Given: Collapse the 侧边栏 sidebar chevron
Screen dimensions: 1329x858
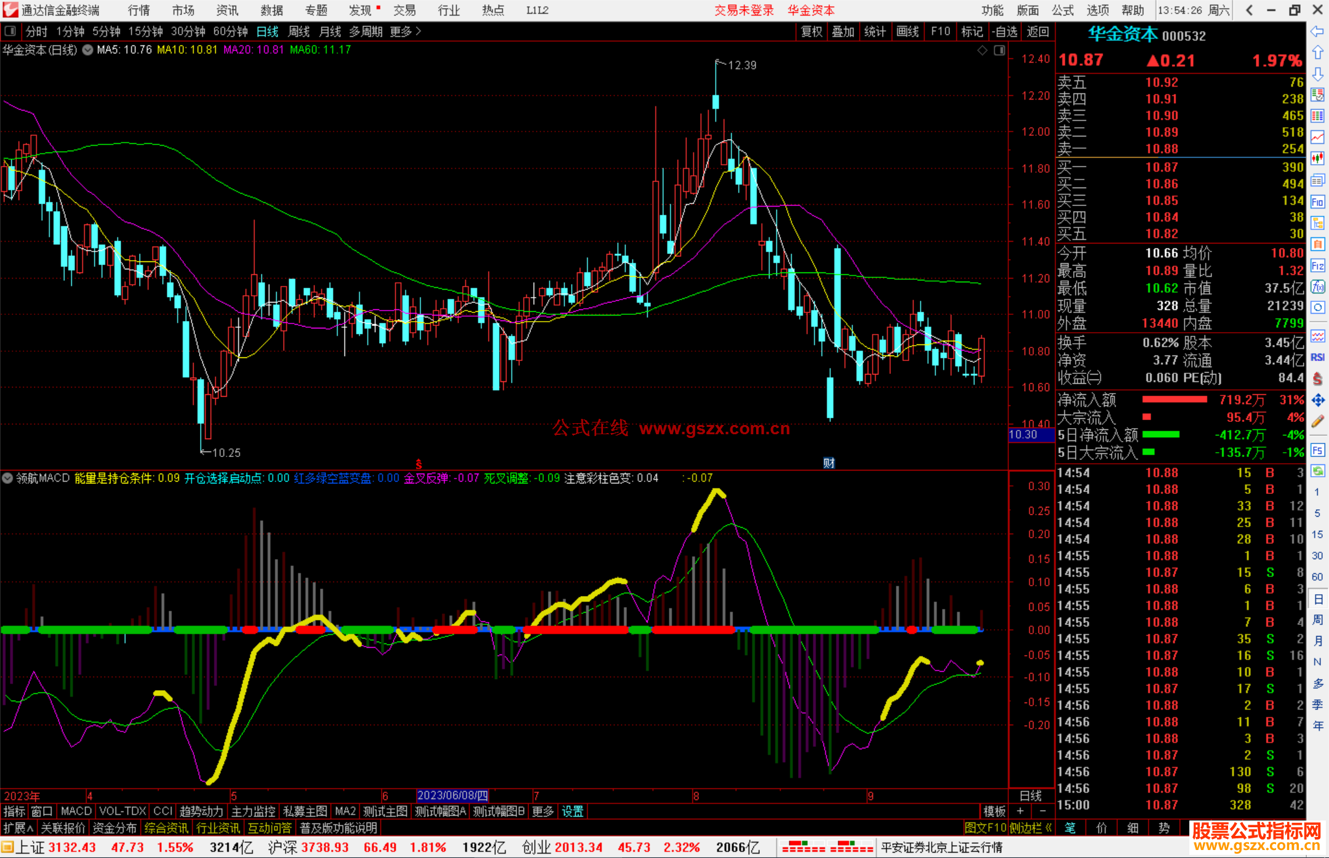Looking at the screenshot, I should pyautogui.click(x=1048, y=828).
